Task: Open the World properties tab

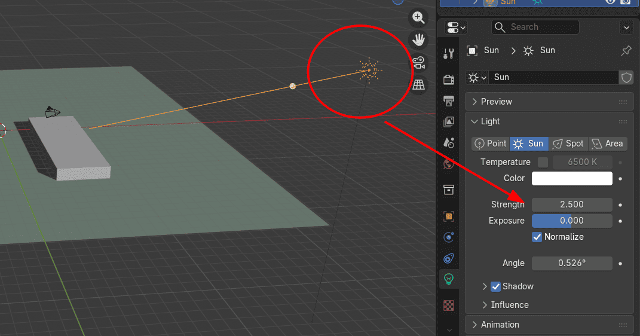Action: pos(449,164)
